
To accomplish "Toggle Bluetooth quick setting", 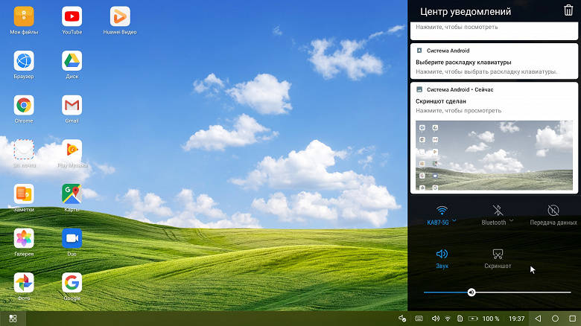I will point(494,215).
